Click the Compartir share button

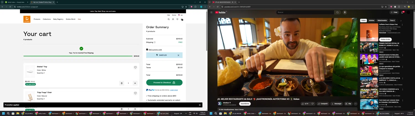[323, 104]
